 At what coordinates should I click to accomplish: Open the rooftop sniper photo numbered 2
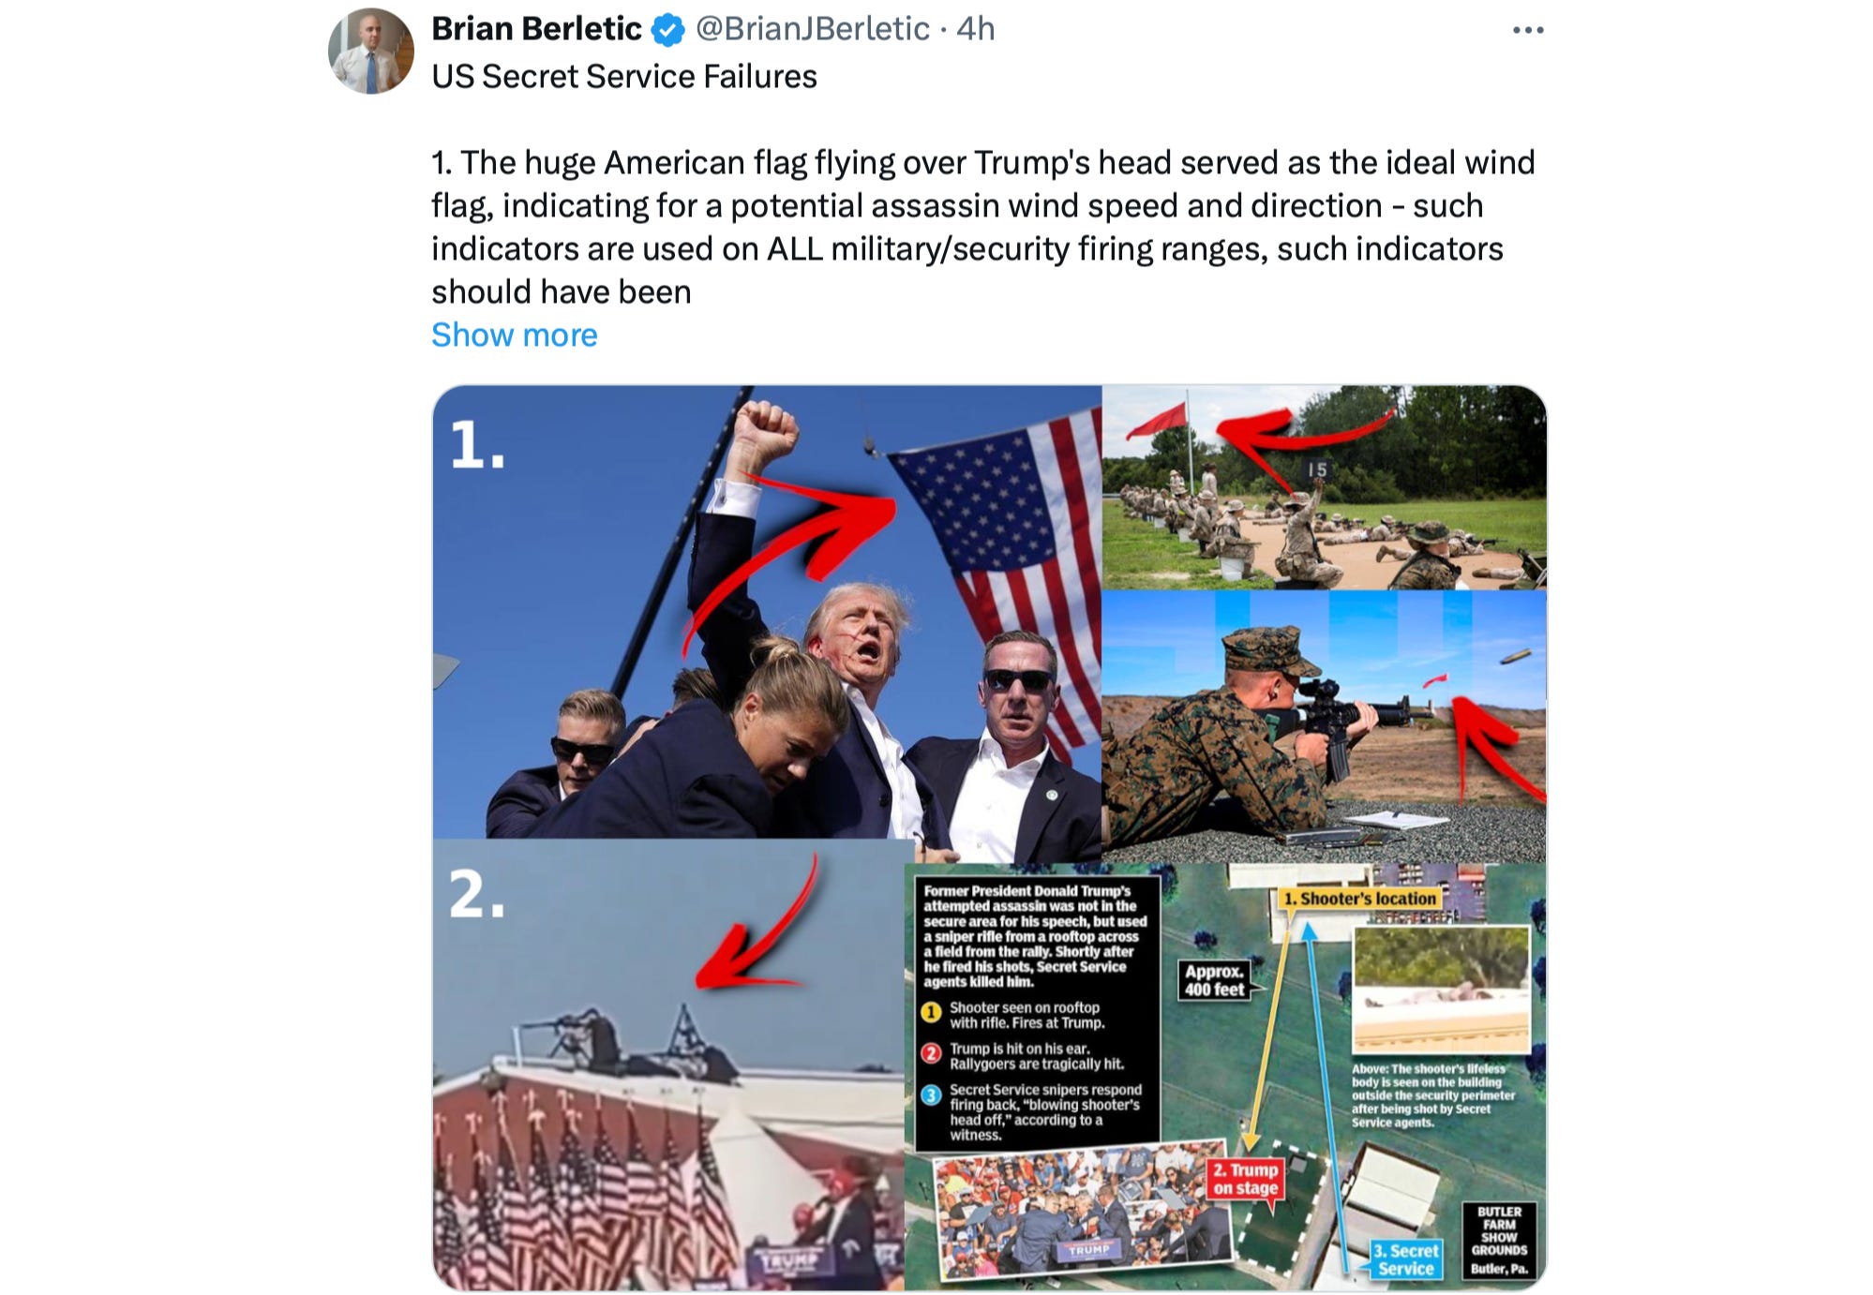pyautogui.click(x=667, y=1064)
